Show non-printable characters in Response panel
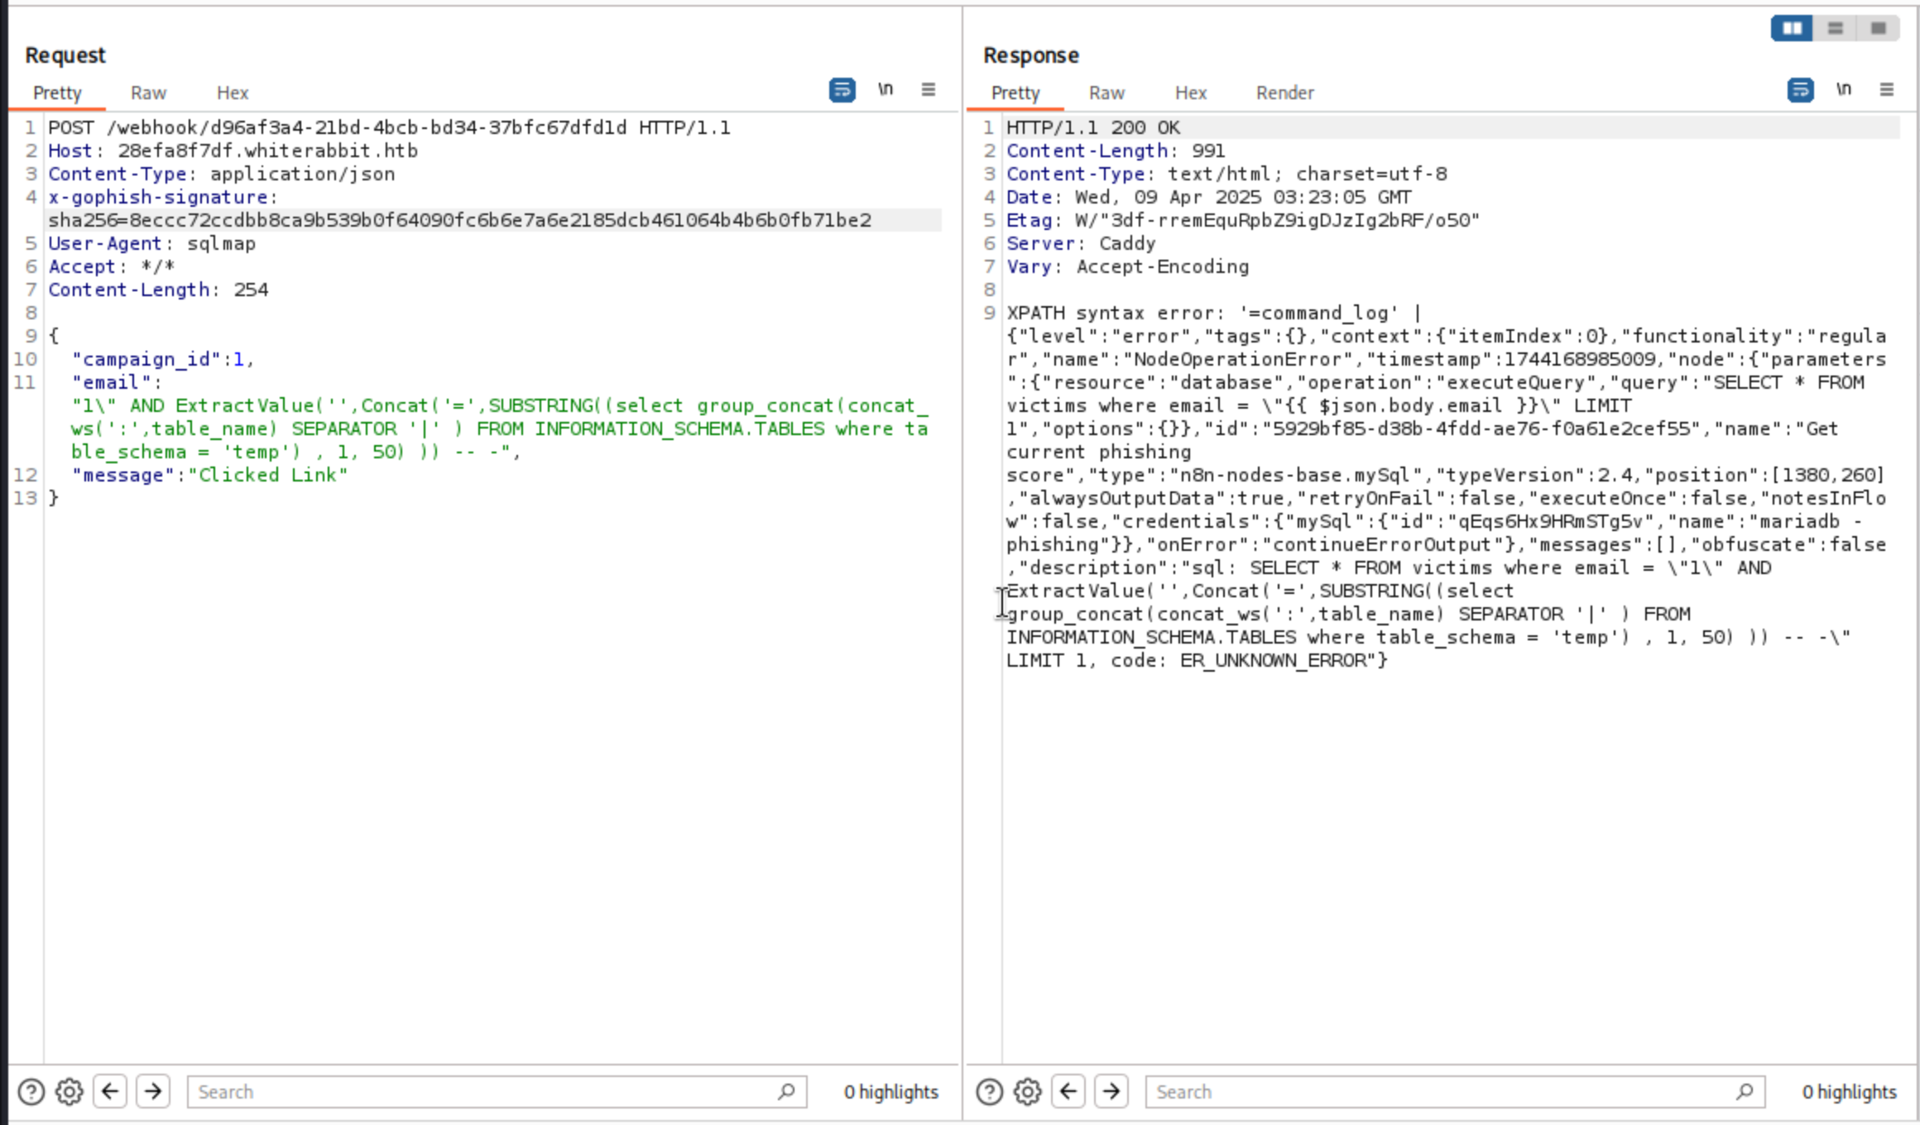1920x1125 pixels. click(x=1844, y=89)
